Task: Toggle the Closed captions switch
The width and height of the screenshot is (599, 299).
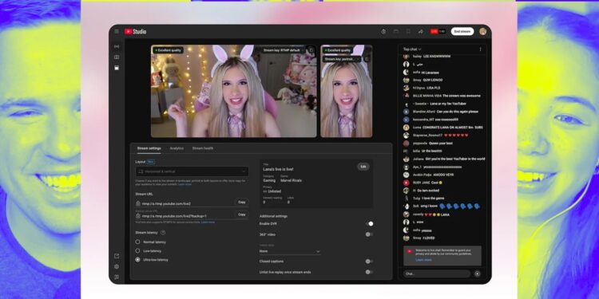Action: tap(369, 262)
